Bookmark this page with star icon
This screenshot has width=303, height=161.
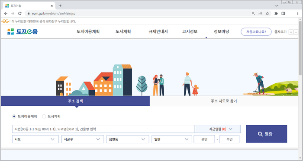267,13
